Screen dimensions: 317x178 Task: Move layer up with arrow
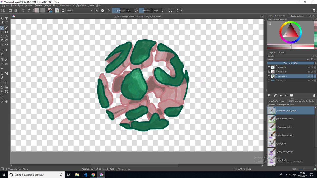[x=286, y=95]
